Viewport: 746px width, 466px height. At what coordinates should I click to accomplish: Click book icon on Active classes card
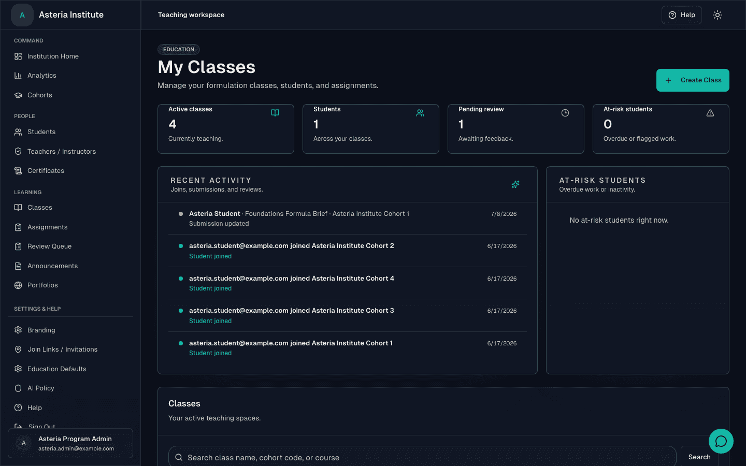point(275,113)
